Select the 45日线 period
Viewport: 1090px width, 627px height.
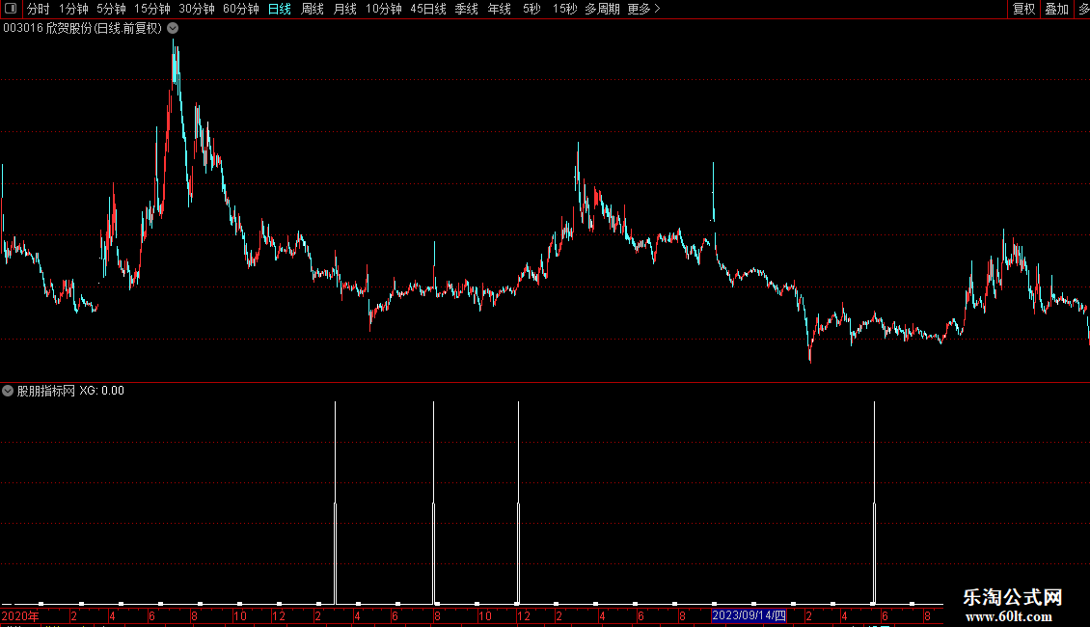[x=427, y=9]
